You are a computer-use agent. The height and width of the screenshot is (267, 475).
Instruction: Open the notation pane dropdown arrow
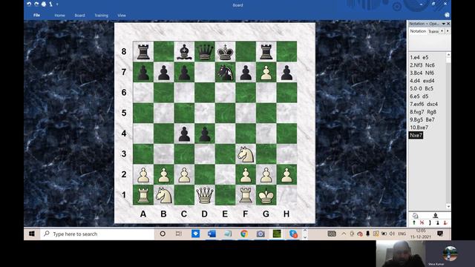coord(444,24)
